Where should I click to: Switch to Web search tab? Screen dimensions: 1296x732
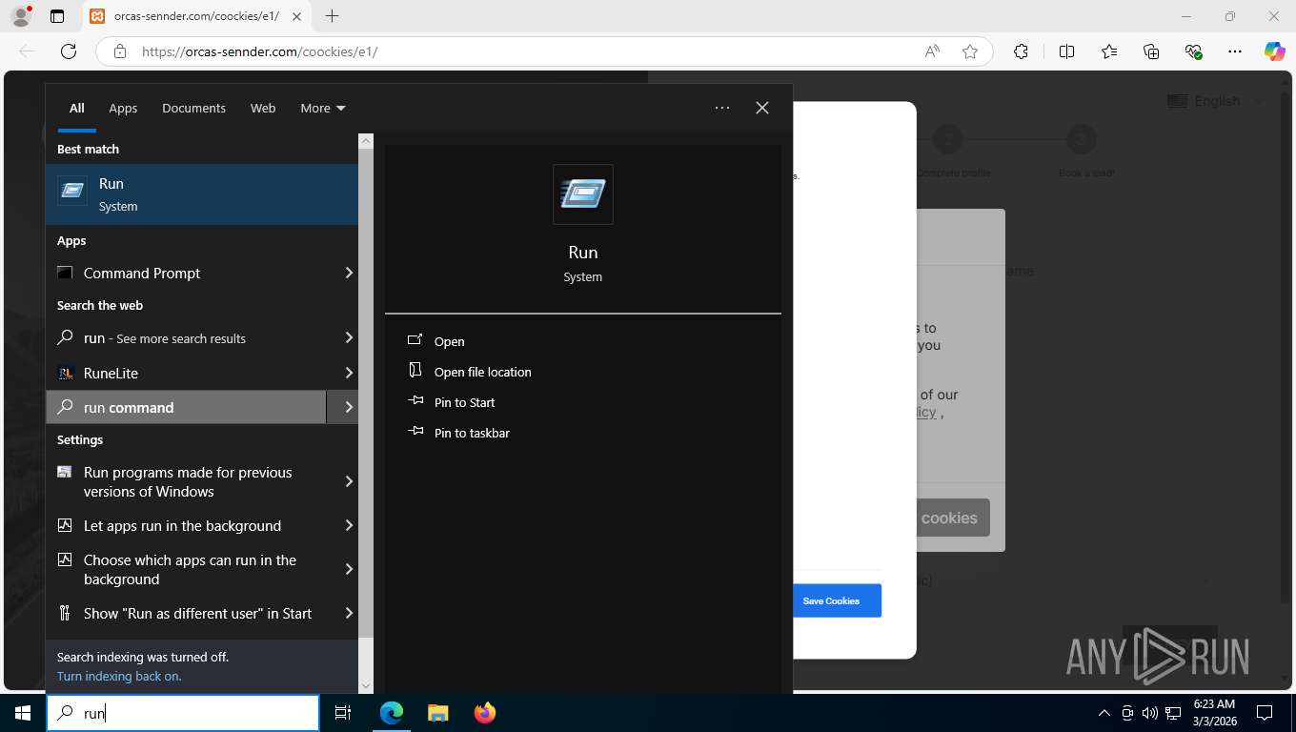pyautogui.click(x=263, y=108)
